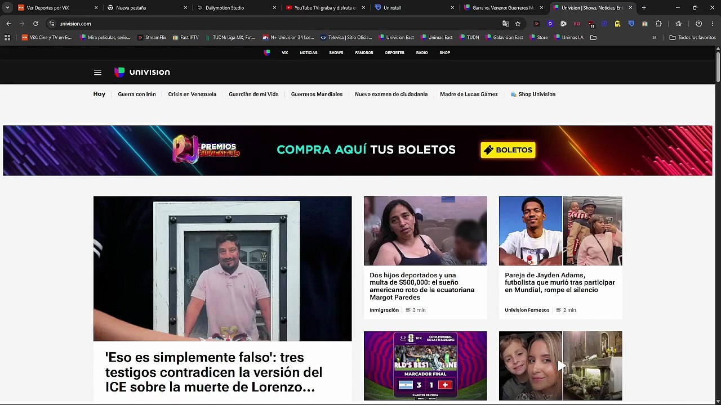Open the Unimas LA bookmark
This screenshot has width=721, height=405.
tap(569, 37)
